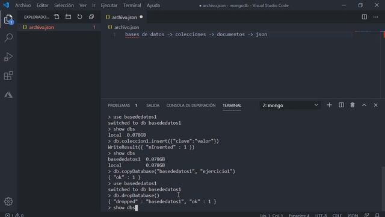
Task: Click terminal line db.copyDatabase command
Action: (x=171, y=171)
